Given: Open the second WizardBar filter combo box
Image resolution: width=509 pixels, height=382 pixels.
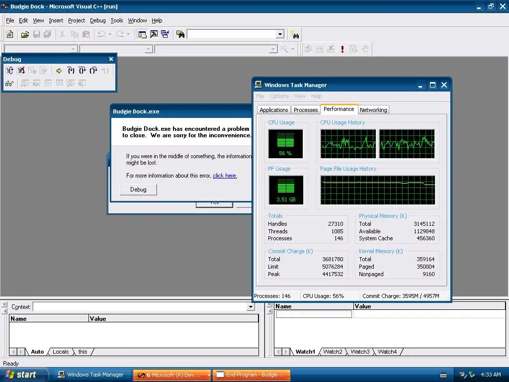Looking at the screenshot, I should point(116,49).
